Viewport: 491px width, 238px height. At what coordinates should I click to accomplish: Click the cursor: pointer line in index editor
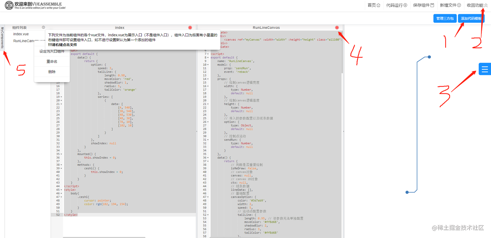[97, 200]
